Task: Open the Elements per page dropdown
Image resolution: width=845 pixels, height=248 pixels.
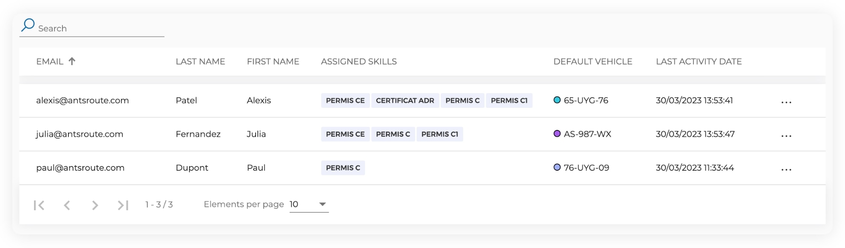Action: click(x=309, y=204)
